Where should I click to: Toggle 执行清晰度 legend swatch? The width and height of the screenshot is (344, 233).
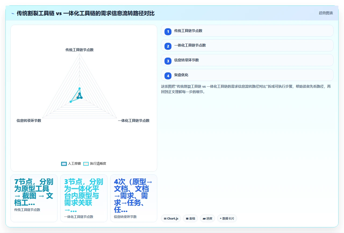tap(86, 164)
